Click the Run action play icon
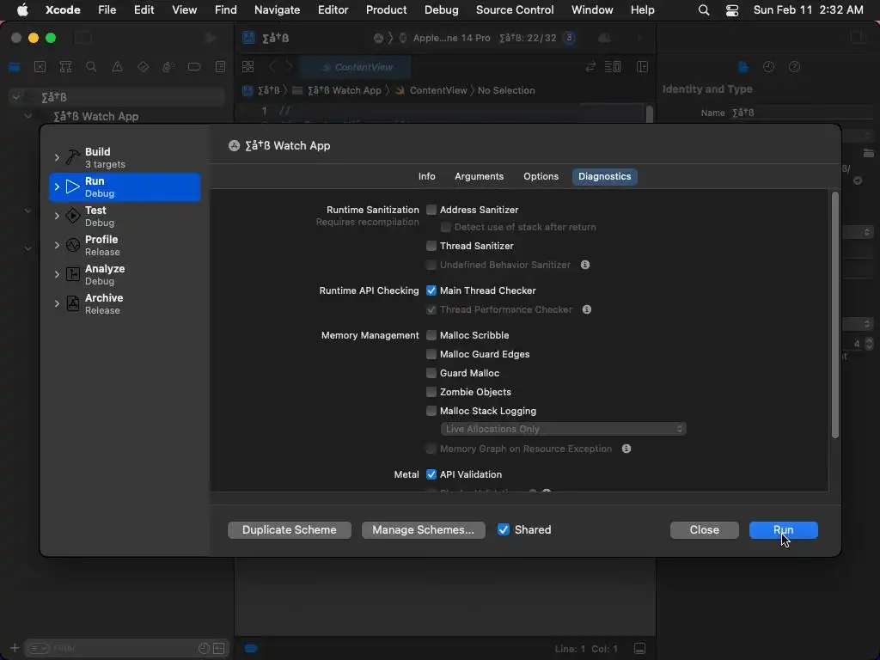Screen dimensions: 880x660 [73, 186]
